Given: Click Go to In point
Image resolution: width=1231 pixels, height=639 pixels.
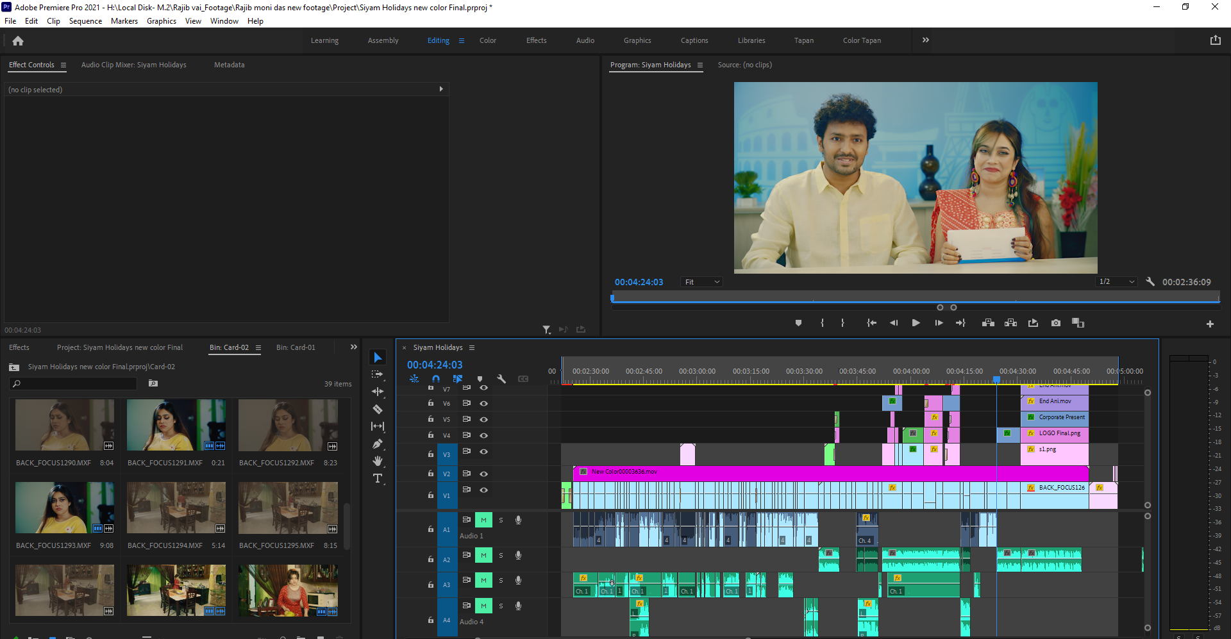Looking at the screenshot, I should click(871, 323).
